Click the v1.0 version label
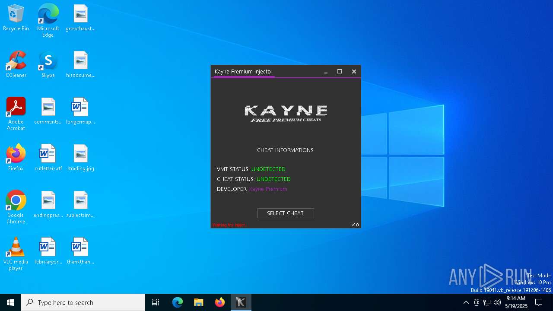The height and width of the screenshot is (311, 553). click(x=355, y=225)
